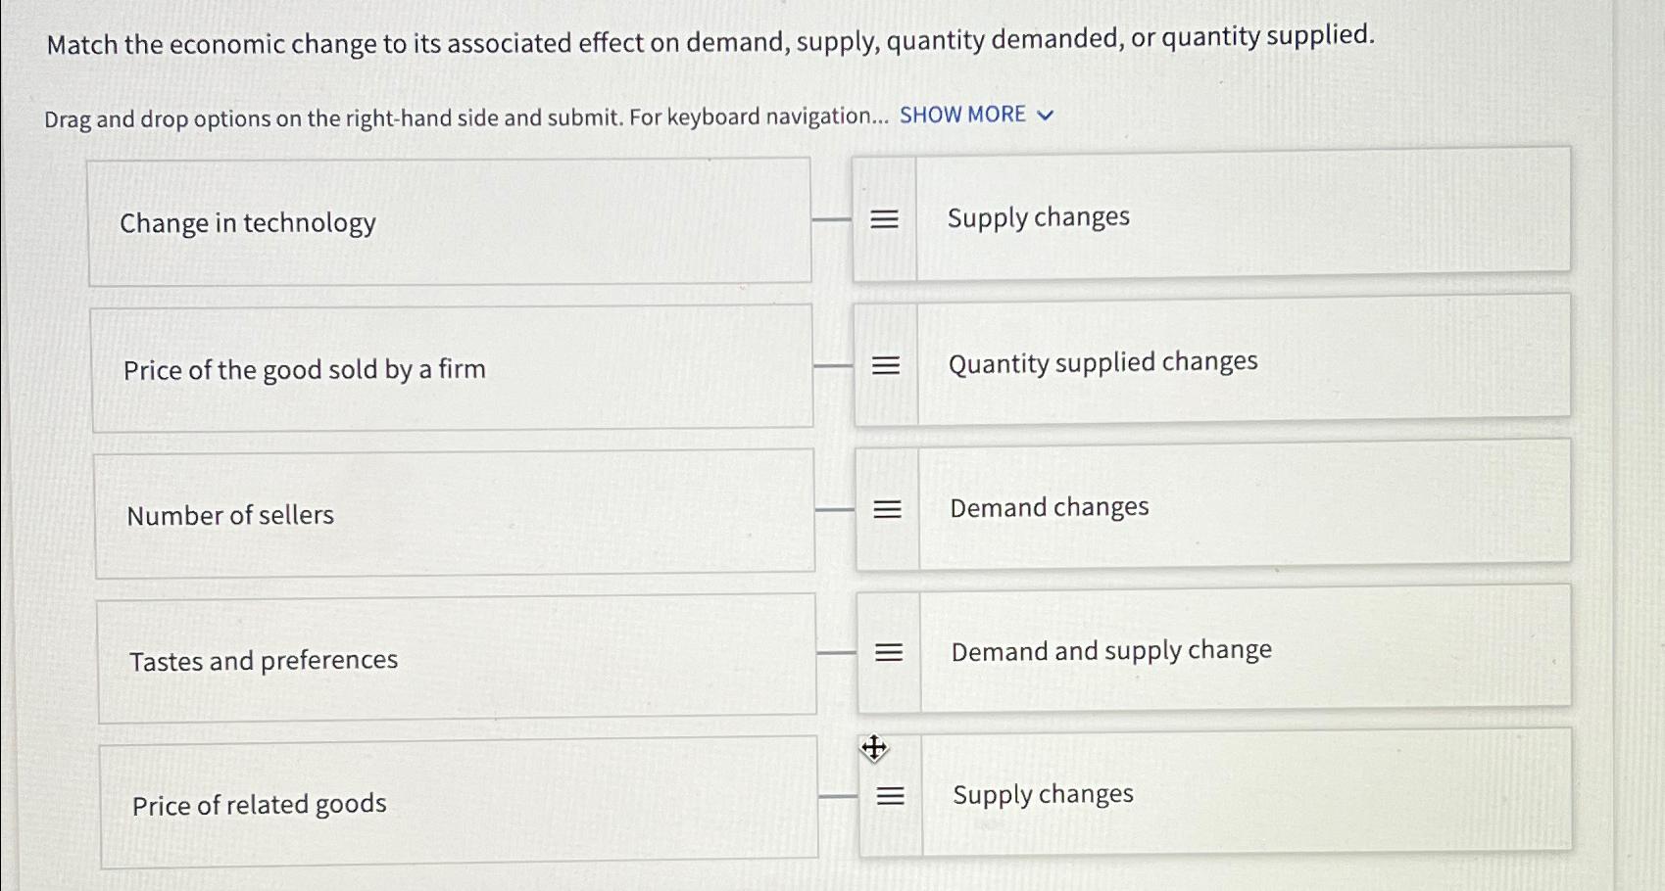Screen dimensions: 1665x891
Task: Click the Tastes and preferences box
Action: click(x=459, y=658)
